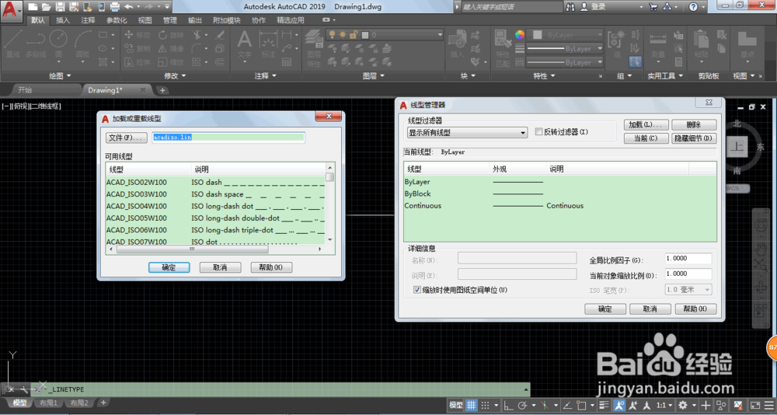Expand the 特性 panel dropdown
Image resolution: width=777 pixels, height=415 pixels.
pyautogui.click(x=544, y=76)
